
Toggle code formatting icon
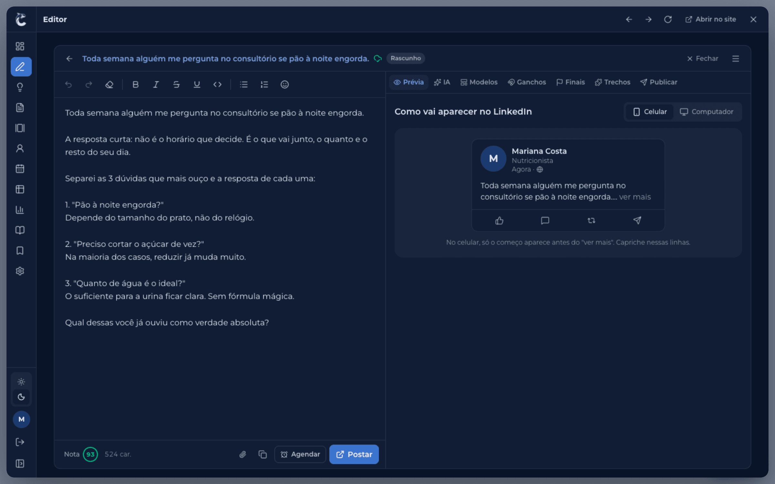pyautogui.click(x=217, y=85)
